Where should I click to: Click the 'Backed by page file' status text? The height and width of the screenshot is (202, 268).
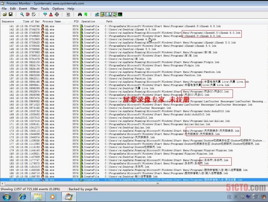tap(83, 189)
